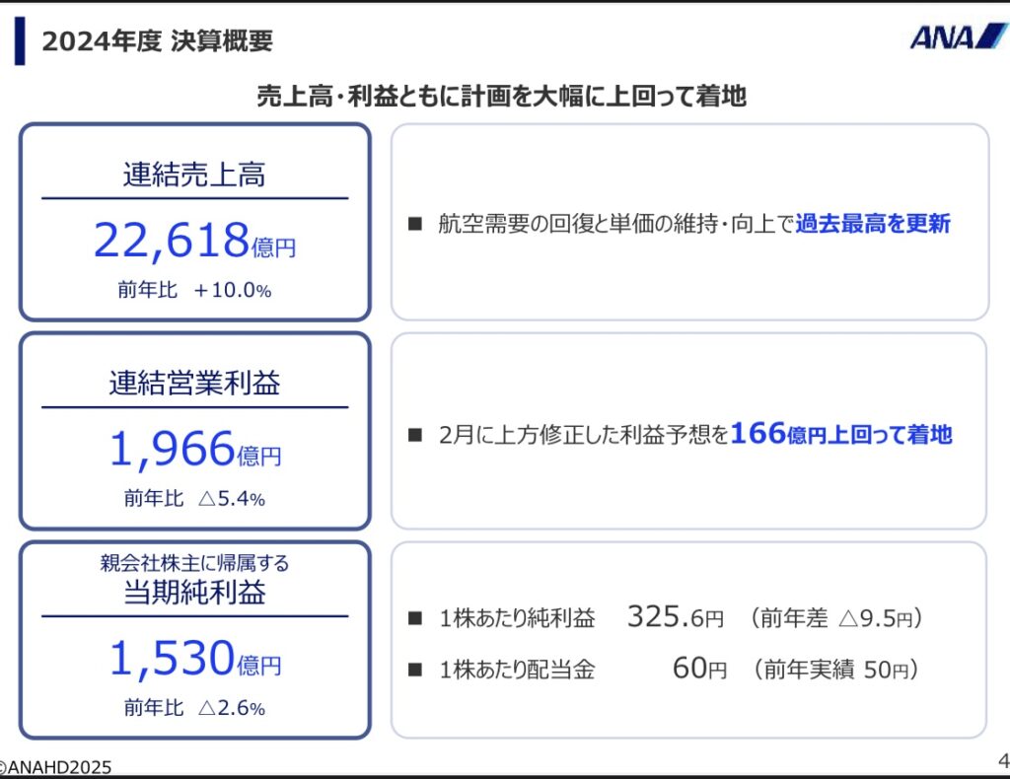The height and width of the screenshot is (779, 1010).
Task: Click the ANA logo
Action: [959, 36]
